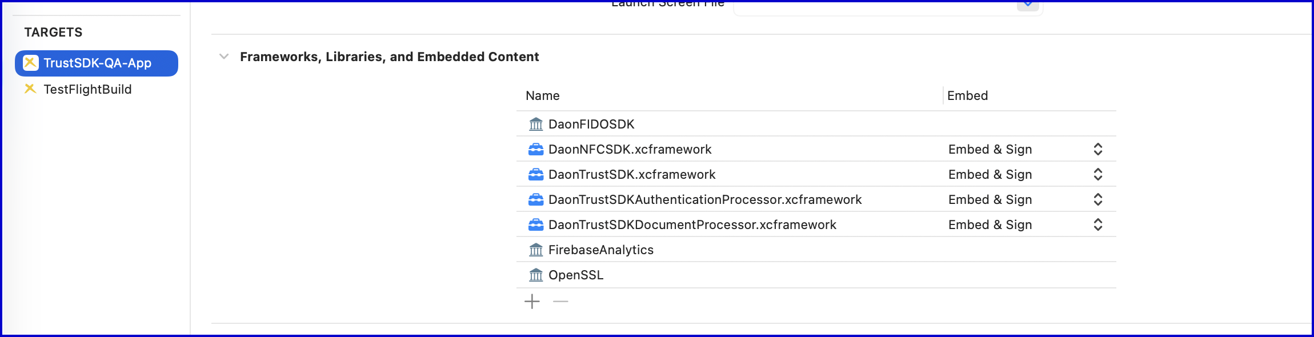Click the DaonTrustSDKDocumentProcessor toolbox icon
Image resolution: width=1314 pixels, height=337 pixels.
[536, 224]
